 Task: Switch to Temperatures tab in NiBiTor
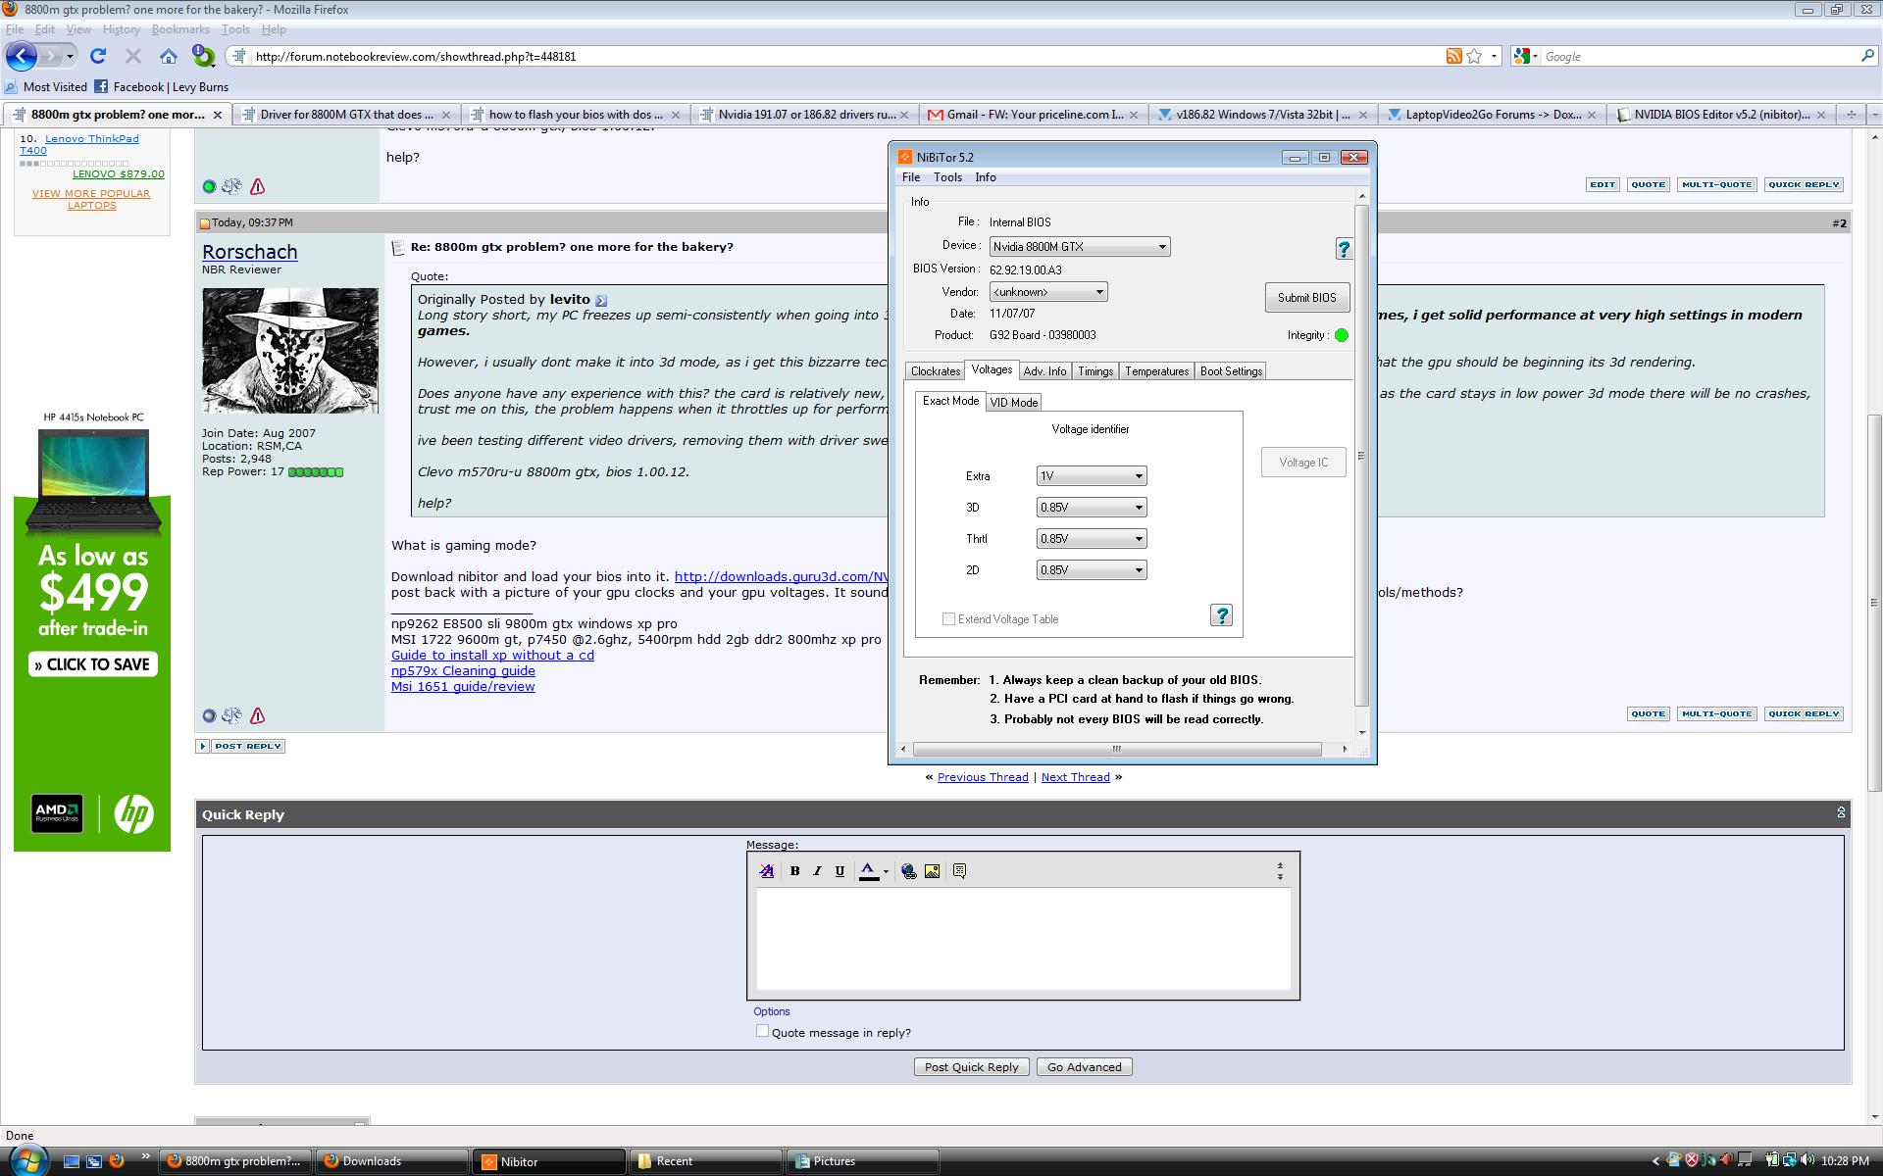click(1156, 371)
